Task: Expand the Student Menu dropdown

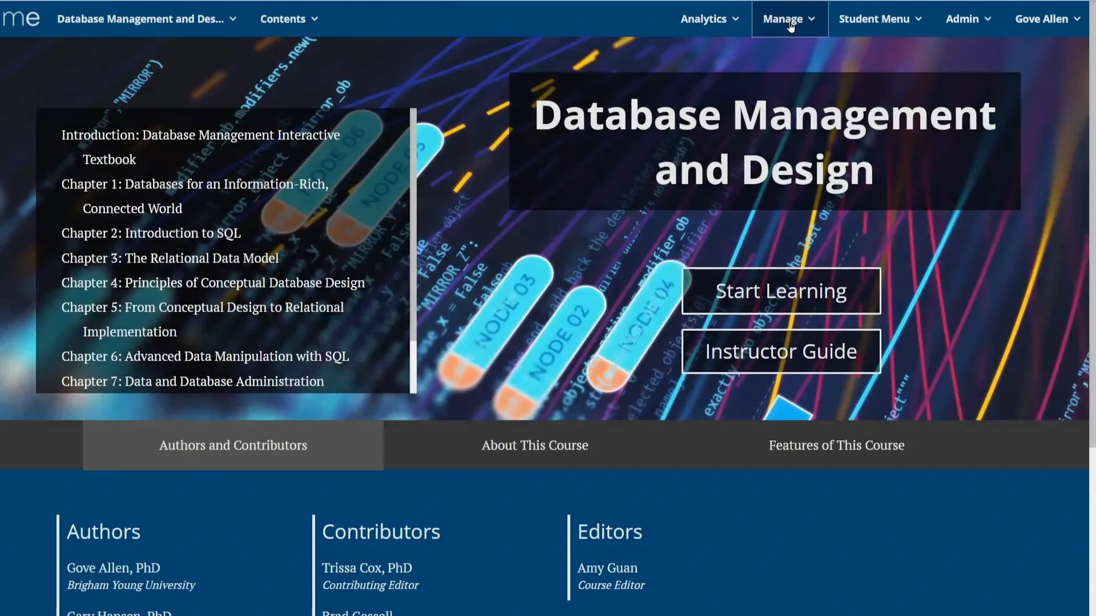Action: click(880, 19)
